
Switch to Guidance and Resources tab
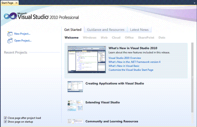click(x=106, y=30)
